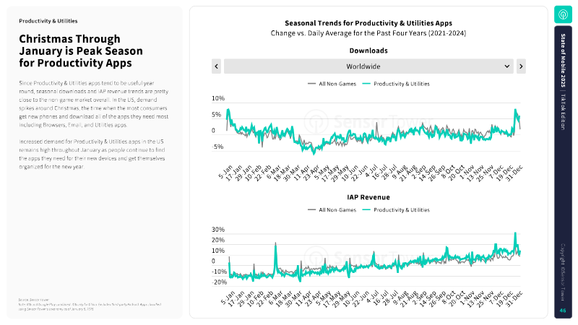578x325 pixels.
Task: Go to previous region with left arrow
Action: coord(216,66)
